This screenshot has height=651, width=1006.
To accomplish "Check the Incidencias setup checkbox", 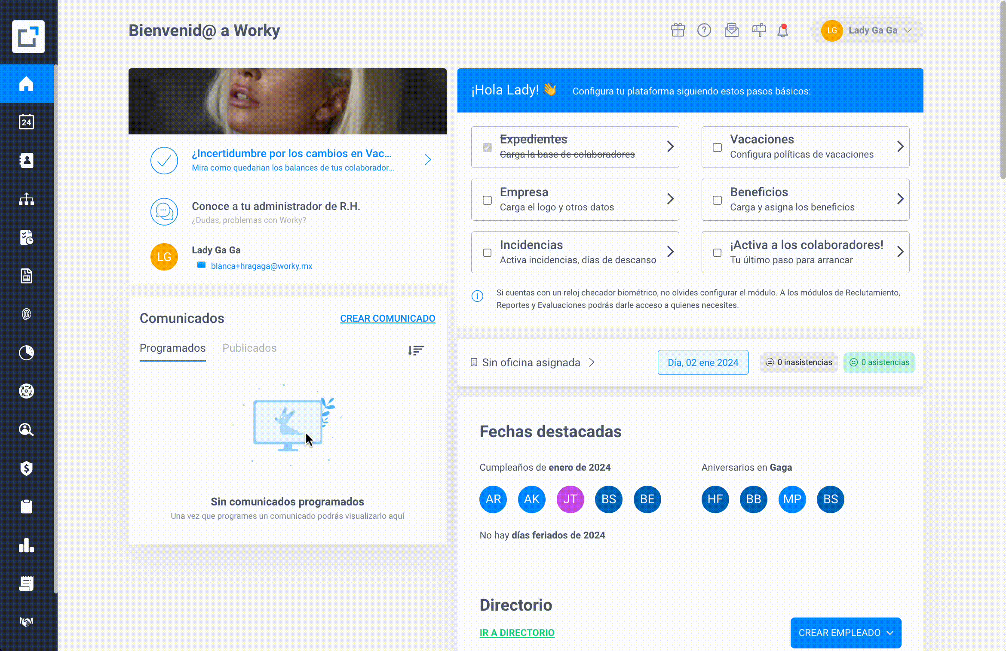I will tap(487, 252).
